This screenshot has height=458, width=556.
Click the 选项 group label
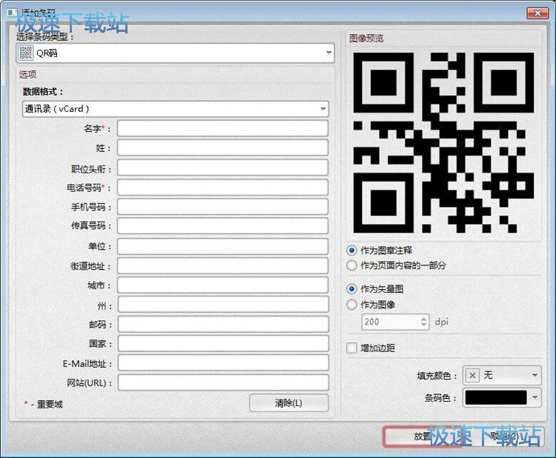pos(27,74)
